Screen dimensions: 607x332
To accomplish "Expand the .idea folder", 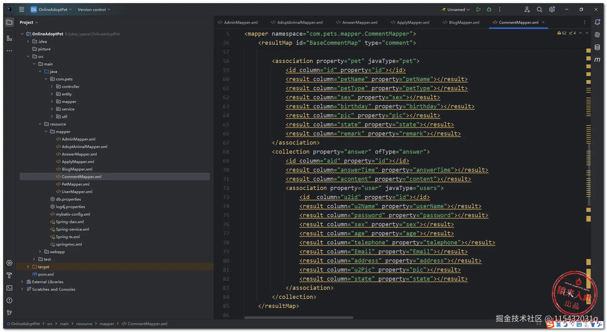I will tap(28, 41).
